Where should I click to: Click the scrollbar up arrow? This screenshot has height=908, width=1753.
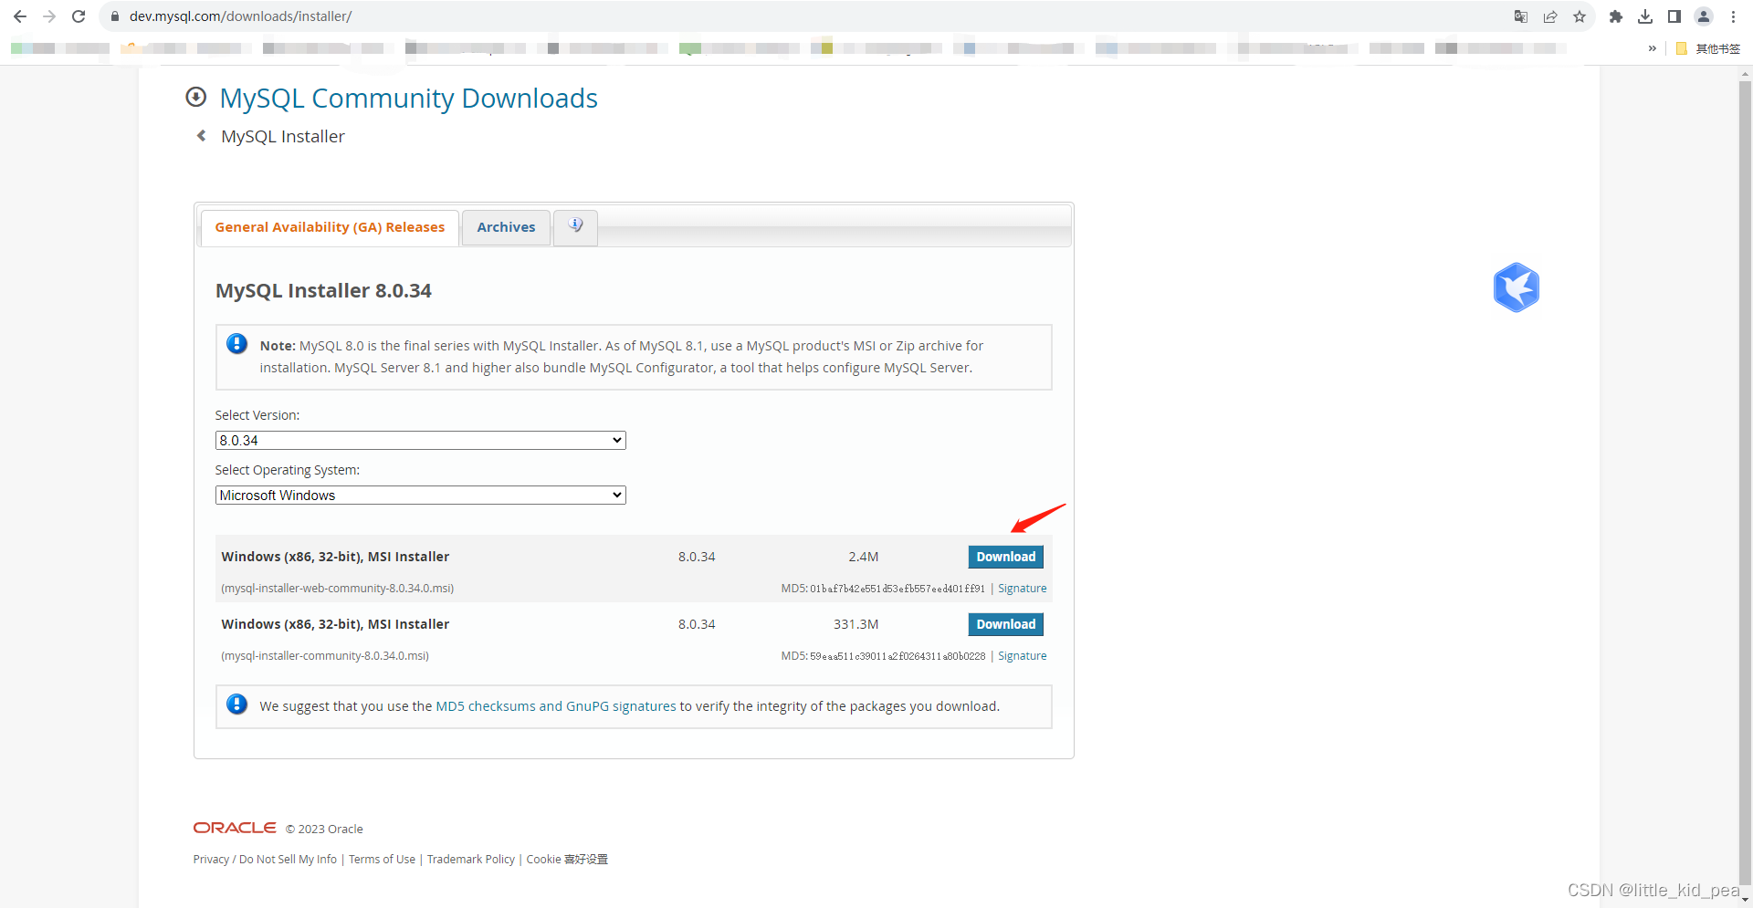tap(1745, 73)
